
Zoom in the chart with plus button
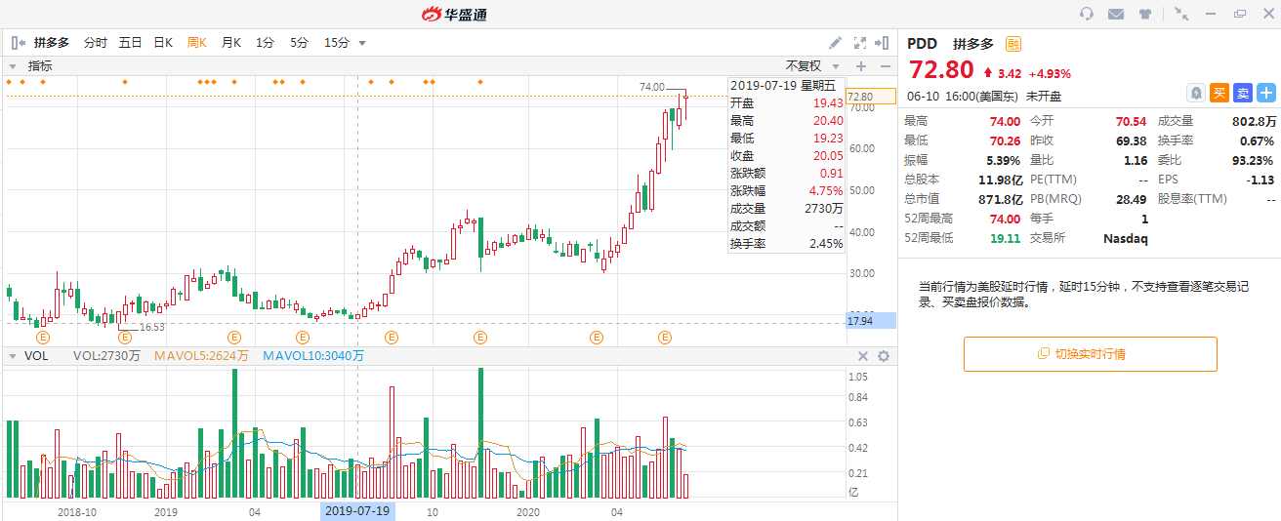(861, 66)
